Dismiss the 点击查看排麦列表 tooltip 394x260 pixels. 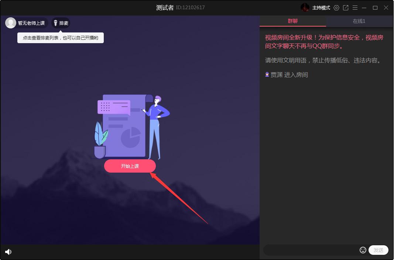[x=60, y=38]
